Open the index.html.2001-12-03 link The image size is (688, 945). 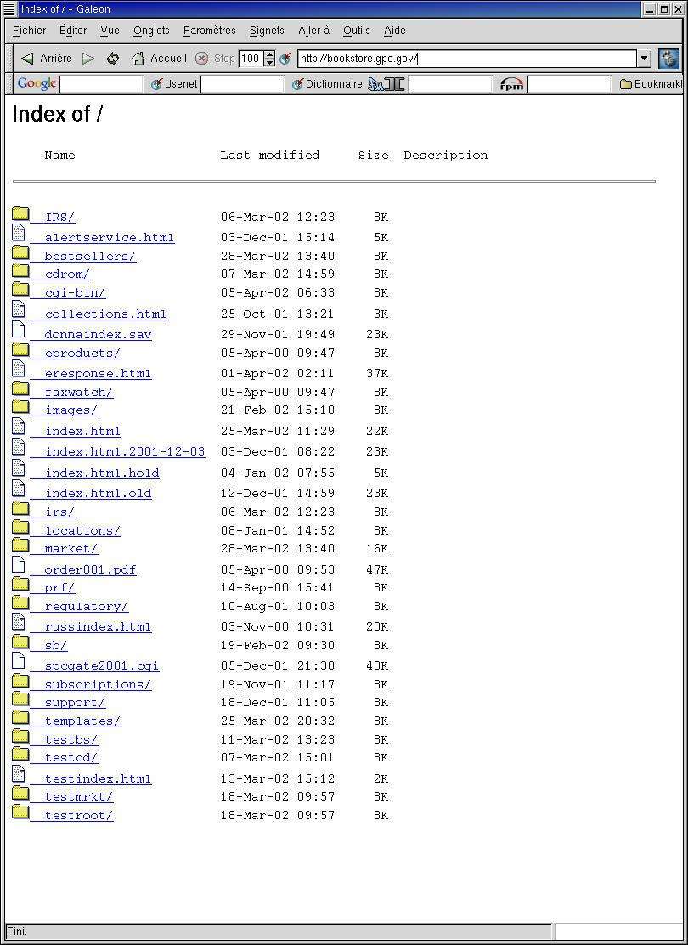[126, 451]
